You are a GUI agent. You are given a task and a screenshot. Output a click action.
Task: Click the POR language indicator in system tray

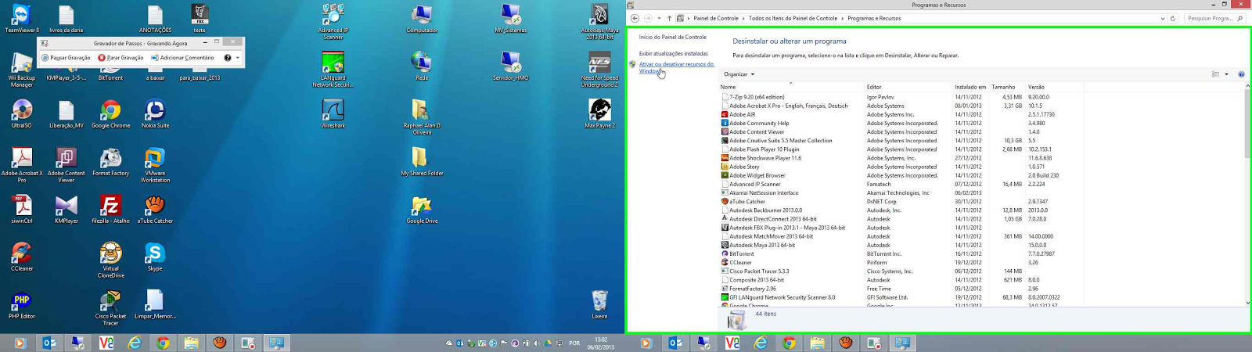574,343
